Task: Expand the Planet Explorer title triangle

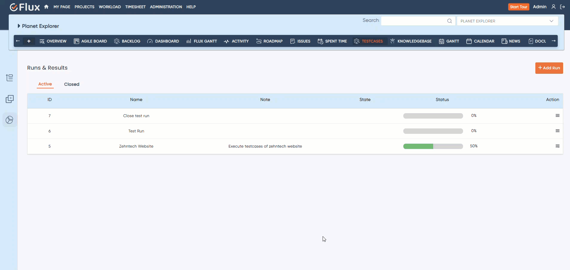Action: pyautogui.click(x=19, y=26)
